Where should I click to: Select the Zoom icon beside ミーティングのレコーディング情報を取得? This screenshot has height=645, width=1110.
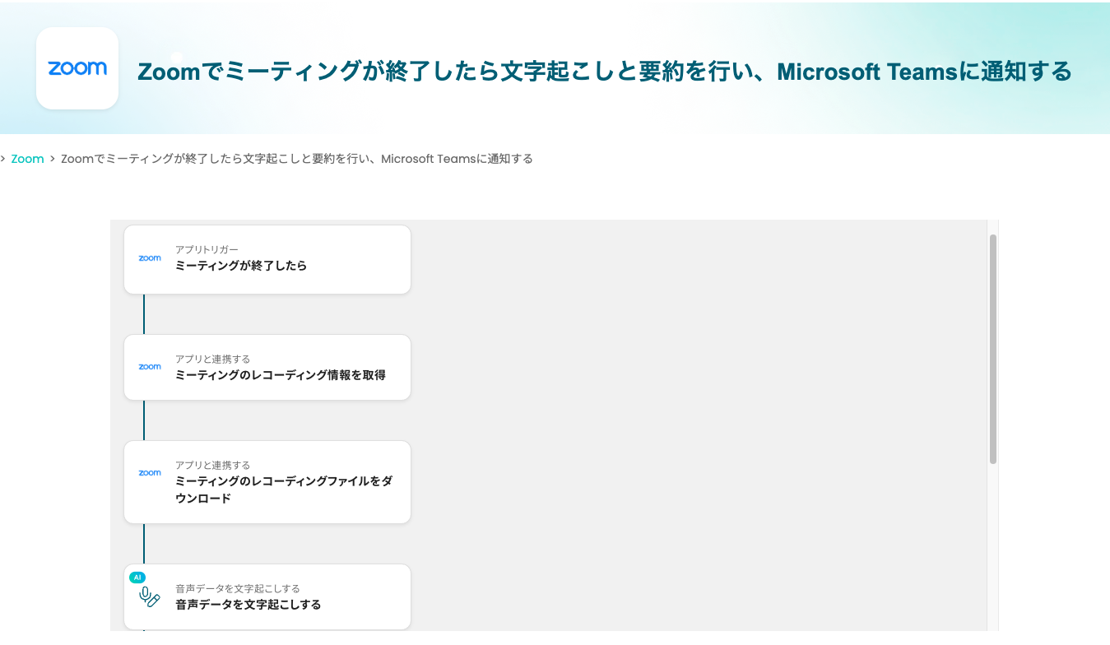[x=150, y=367]
